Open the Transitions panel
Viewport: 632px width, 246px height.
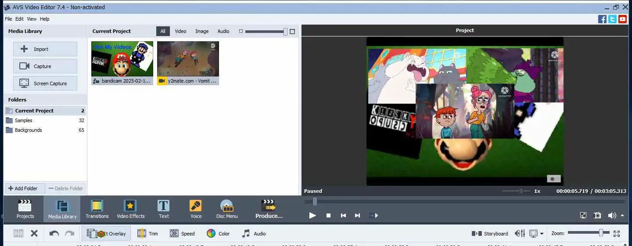(x=97, y=209)
